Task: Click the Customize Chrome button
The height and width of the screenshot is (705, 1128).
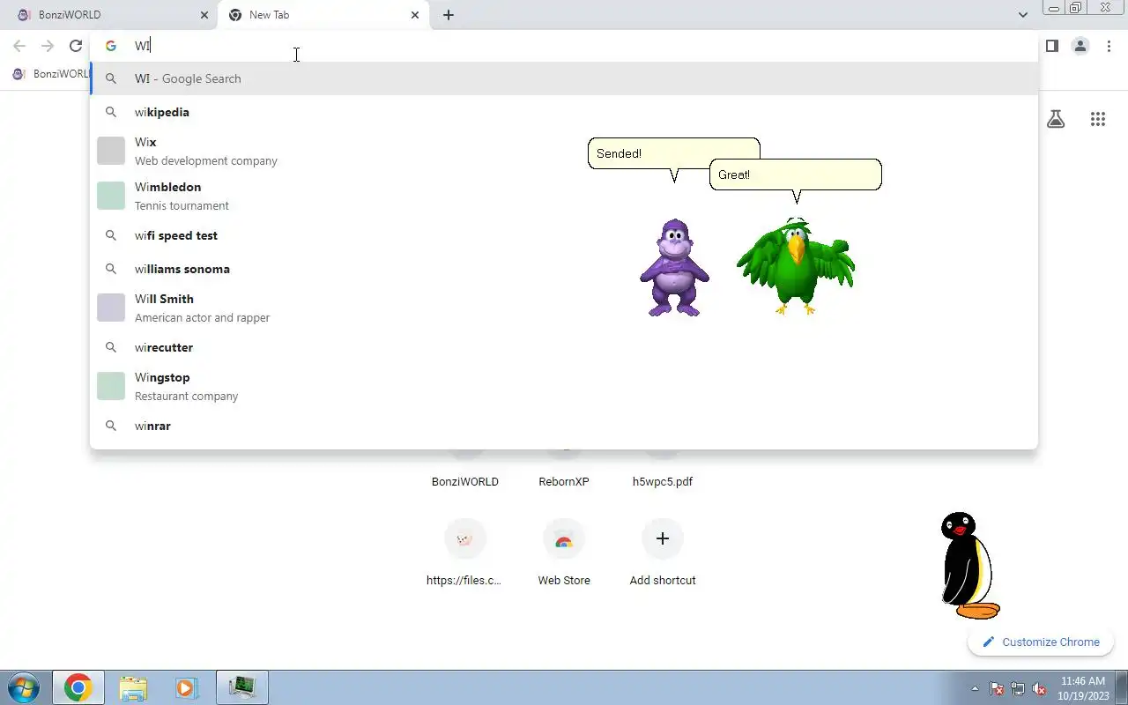Action: pos(1041,642)
